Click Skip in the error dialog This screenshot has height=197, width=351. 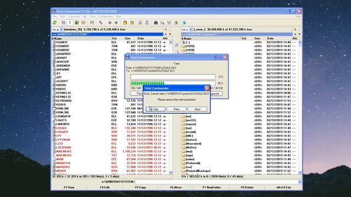156,109
